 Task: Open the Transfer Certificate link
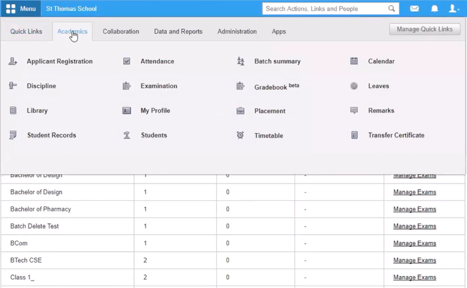click(396, 135)
